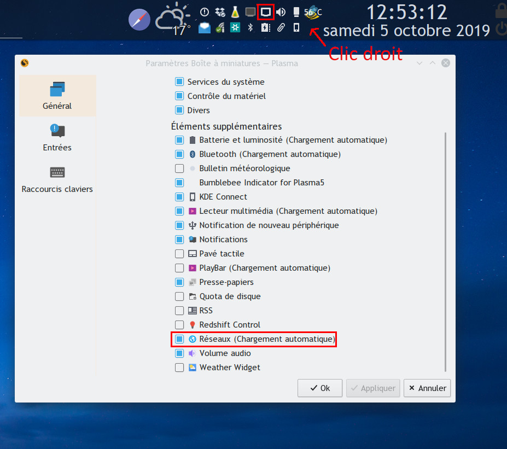Enable the RSS checkbox
The width and height of the screenshot is (507, 449).
pos(179,310)
